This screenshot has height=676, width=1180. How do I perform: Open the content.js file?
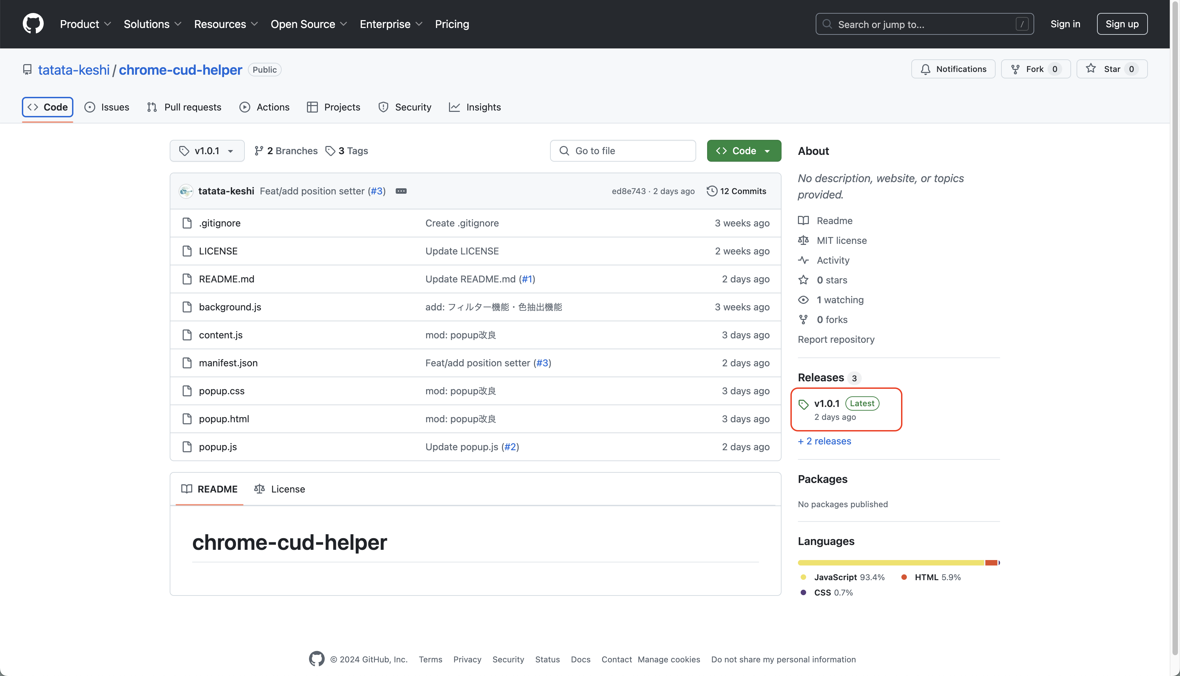point(220,335)
